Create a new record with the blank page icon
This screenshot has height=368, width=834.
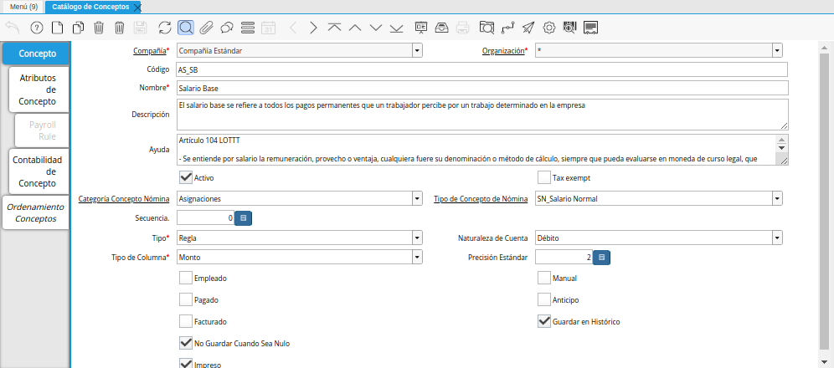(57, 28)
